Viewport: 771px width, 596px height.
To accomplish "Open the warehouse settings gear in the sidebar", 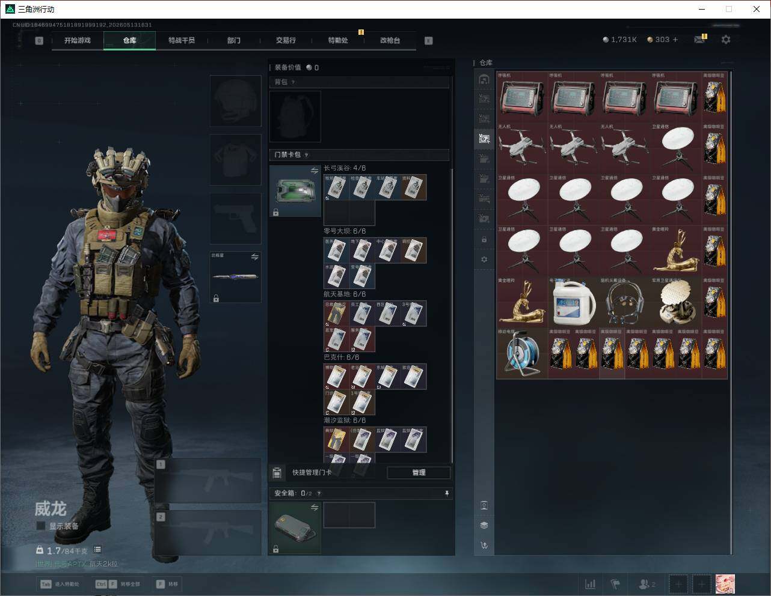I will click(484, 260).
